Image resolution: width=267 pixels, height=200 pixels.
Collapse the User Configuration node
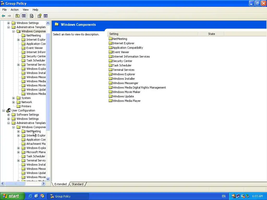[x=3, y=110]
